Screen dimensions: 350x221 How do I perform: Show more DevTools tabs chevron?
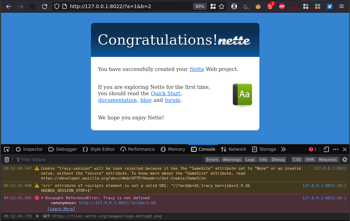(284, 149)
